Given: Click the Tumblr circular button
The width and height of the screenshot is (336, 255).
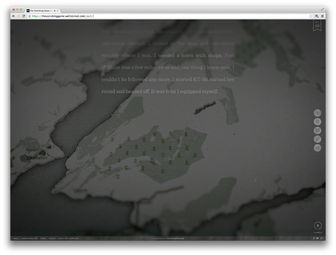Looking at the screenshot, I should pos(317,226).
